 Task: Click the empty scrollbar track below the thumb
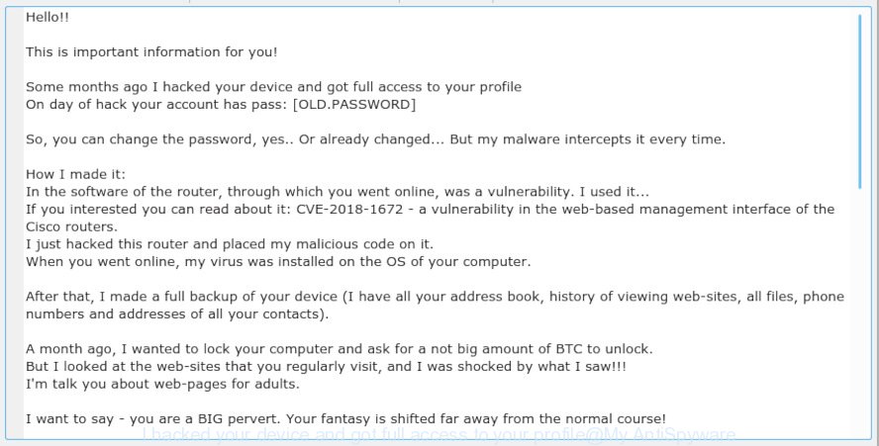click(860, 313)
